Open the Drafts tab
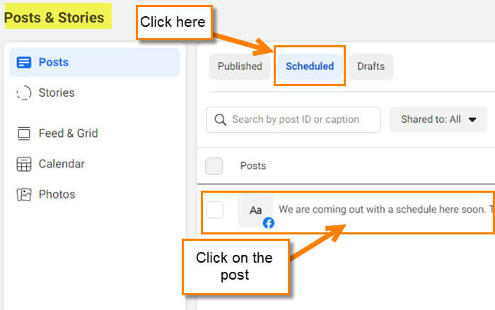Screen dimensions: 495x310 coord(371,66)
